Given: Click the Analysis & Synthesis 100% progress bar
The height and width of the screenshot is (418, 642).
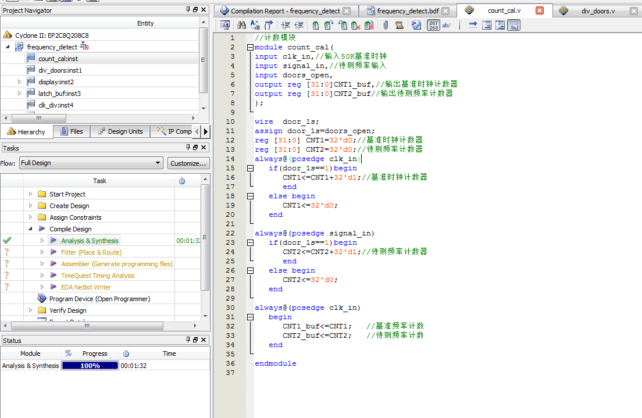Looking at the screenshot, I should 90,366.
